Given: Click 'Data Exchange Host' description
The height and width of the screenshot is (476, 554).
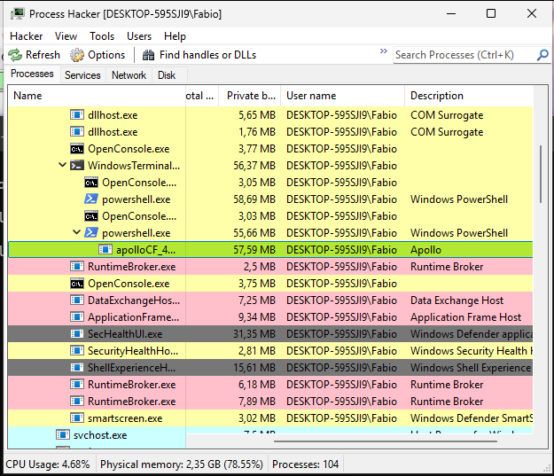Looking at the screenshot, I should tap(456, 300).
